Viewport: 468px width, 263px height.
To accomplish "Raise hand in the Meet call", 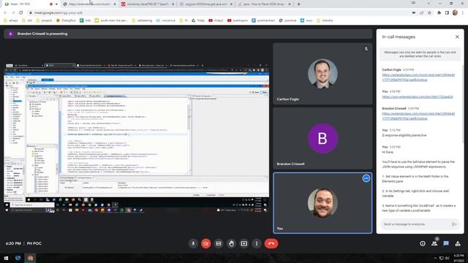I will coord(231,243).
